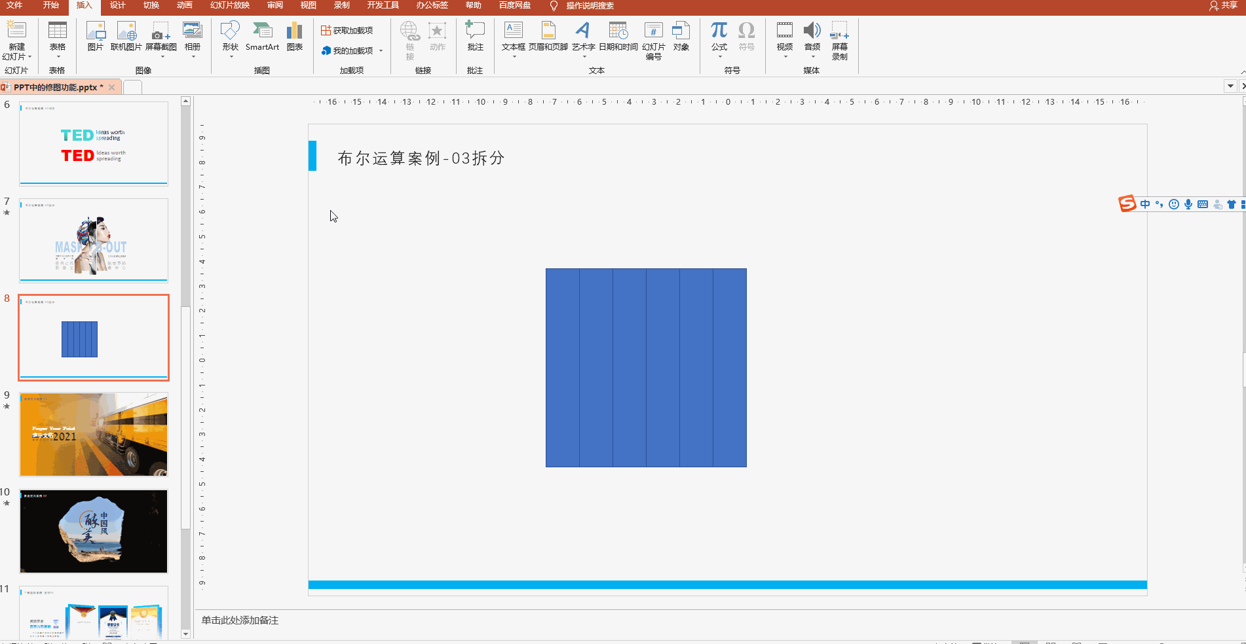Click the 操作说明搜索 lightbulb search

coord(582,6)
